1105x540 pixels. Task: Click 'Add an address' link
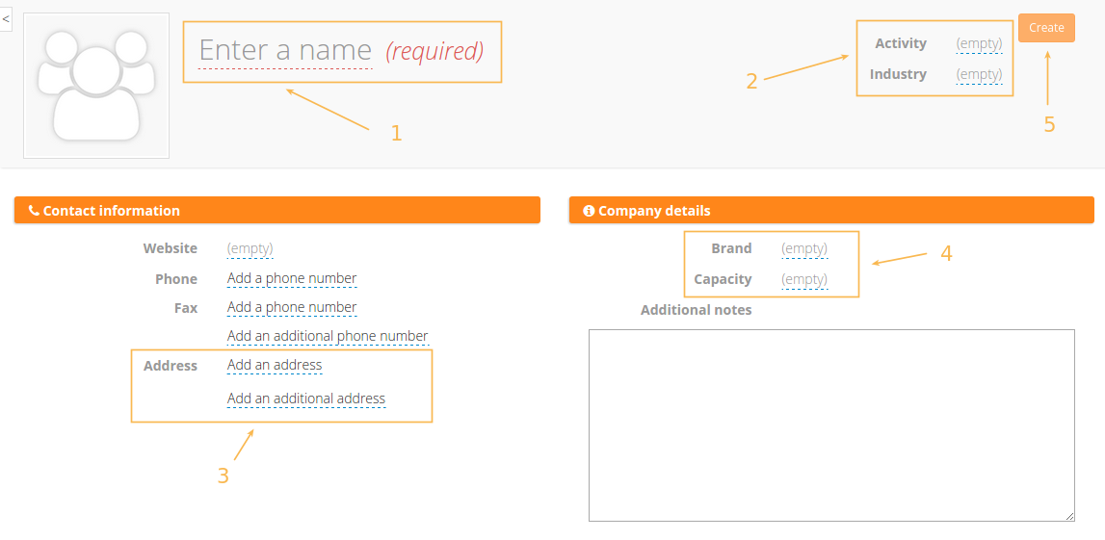[x=275, y=366]
